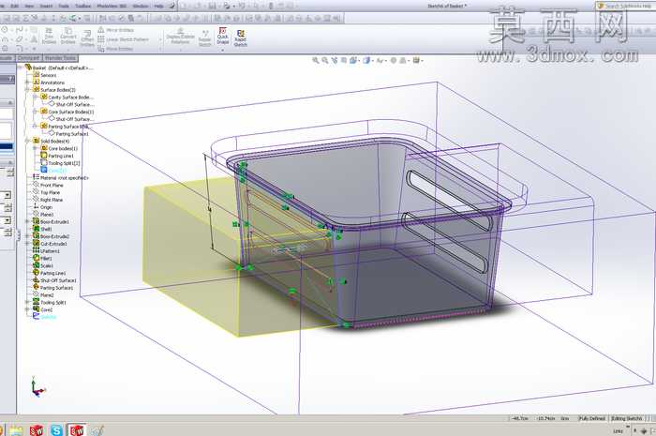Select the Offset Entities tool
Screen dimensions: 656x436
click(x=87, y=38)
